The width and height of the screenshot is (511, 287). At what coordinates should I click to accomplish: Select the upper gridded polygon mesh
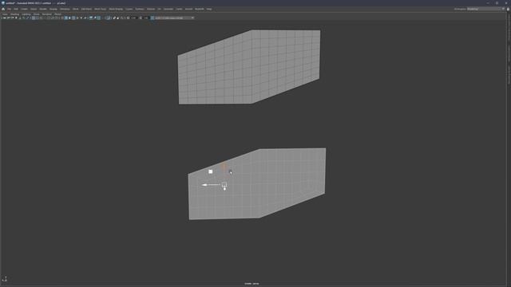click(x=249, y=67)
